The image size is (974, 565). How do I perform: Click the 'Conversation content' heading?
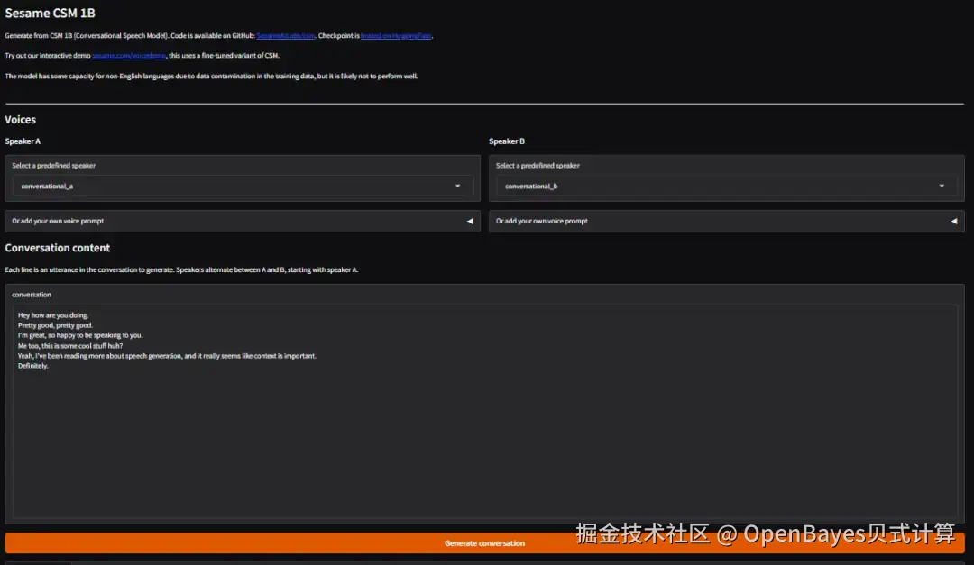coord(57,248)
